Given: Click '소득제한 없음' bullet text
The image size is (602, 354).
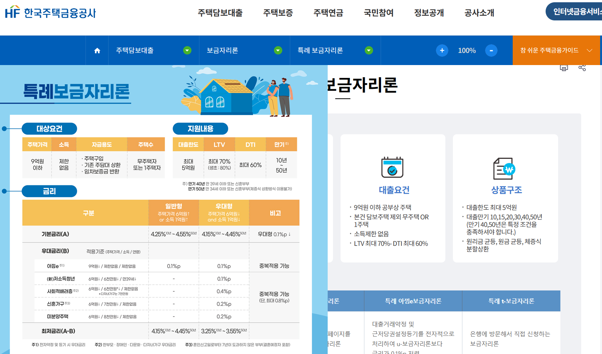Looking at the screenshot, I should pos(372,234).
